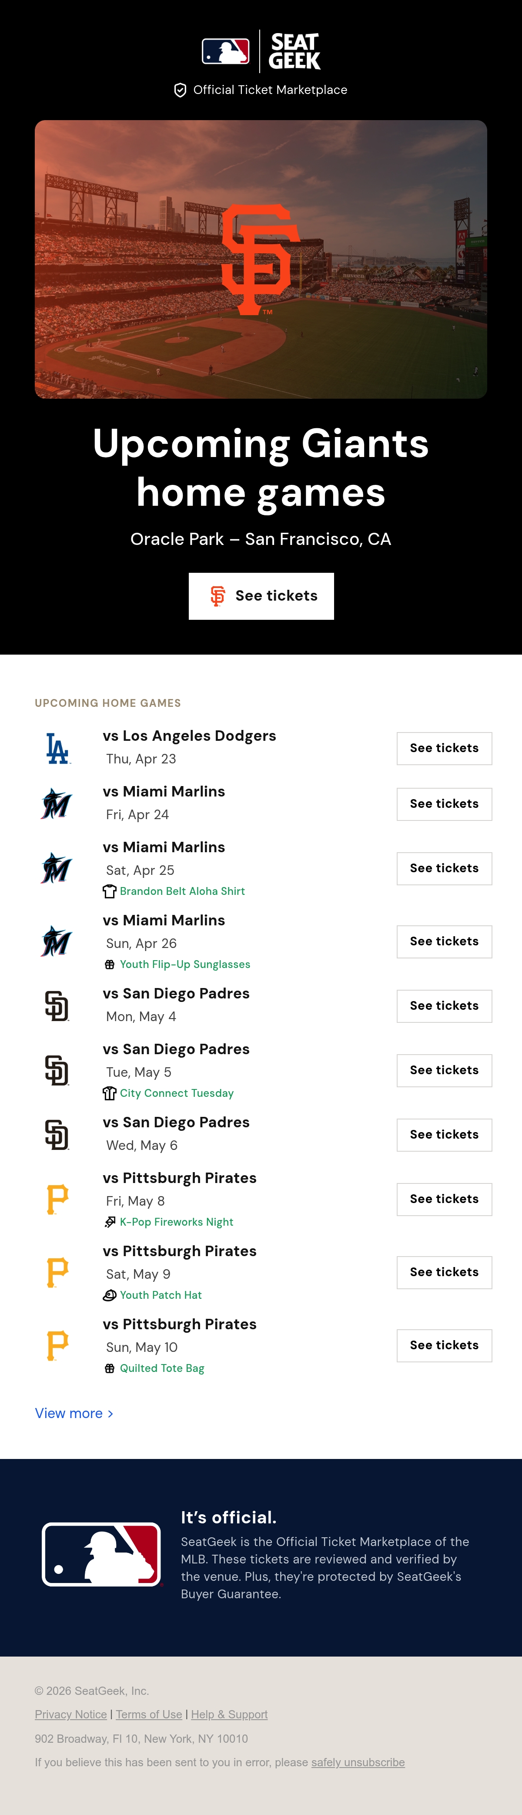This screenshot has height=1815, width=522.
Task: See tickets for the Padres game on Wed, May 6
Action: point(445,1135)
